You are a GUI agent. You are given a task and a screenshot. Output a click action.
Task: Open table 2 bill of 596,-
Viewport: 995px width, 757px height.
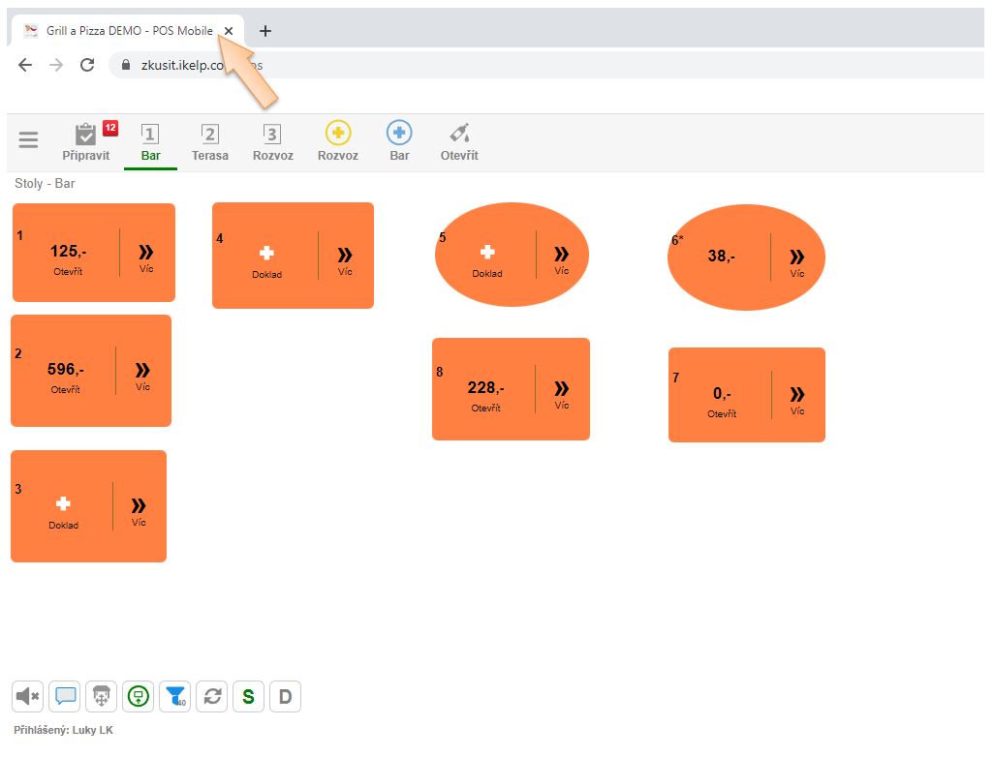coord(65,375)
